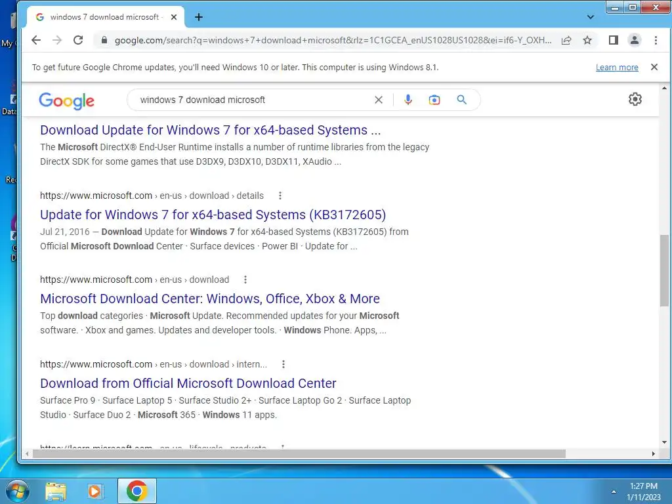The image size is (672, 504).
Task: Click the horizontal scroll right arrow
Action: [653, 453]
